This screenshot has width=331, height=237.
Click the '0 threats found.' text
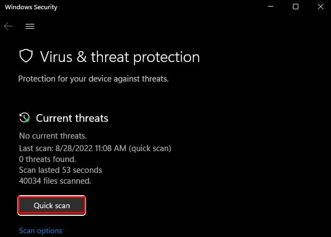[47, 159]
